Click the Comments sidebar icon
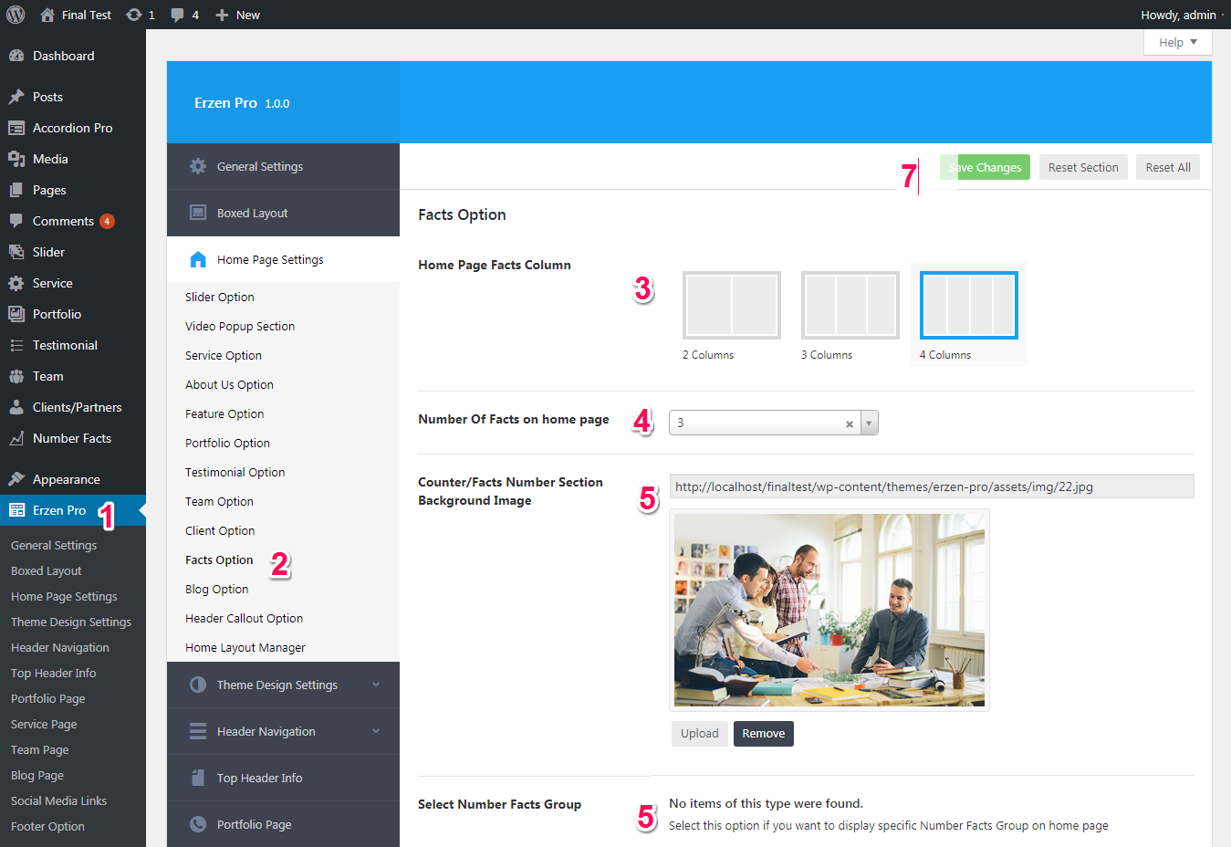The width and height of the screenshot is (1231, 847). point(16,221)
